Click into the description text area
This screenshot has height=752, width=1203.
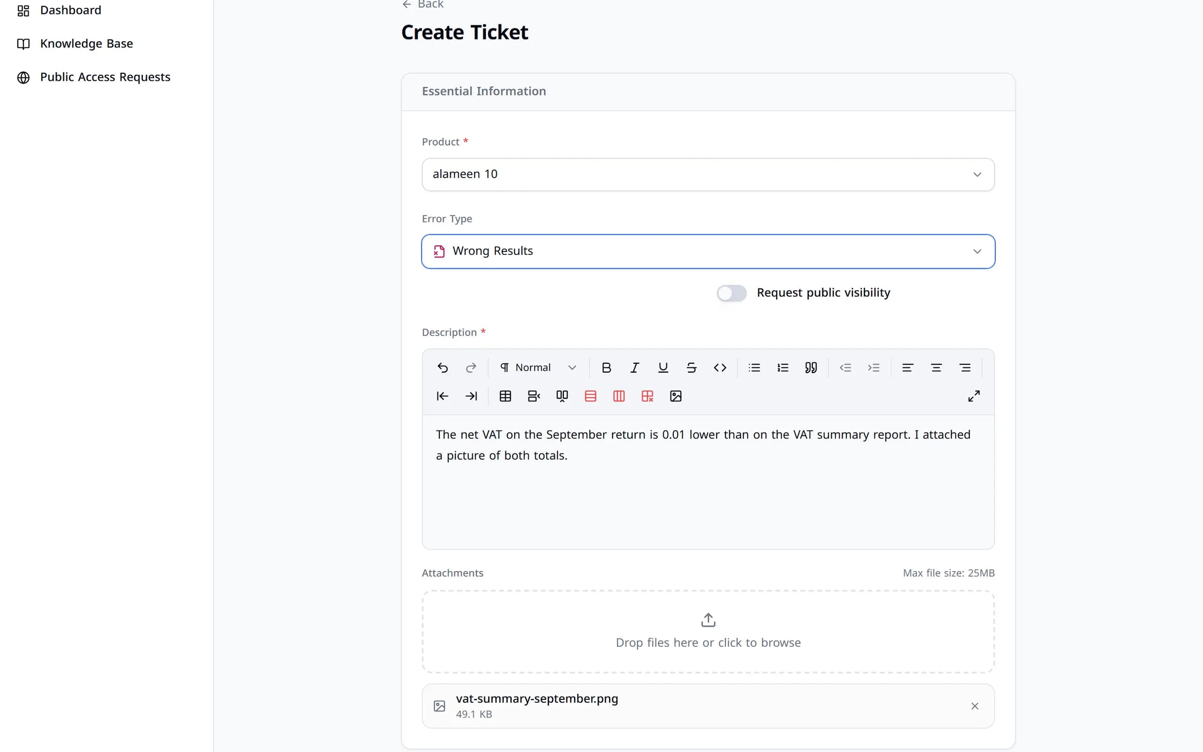click(x=708, y=481)
